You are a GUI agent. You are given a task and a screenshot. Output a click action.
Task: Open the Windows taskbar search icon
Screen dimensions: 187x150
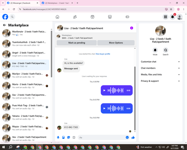click(x=10, y=147)
